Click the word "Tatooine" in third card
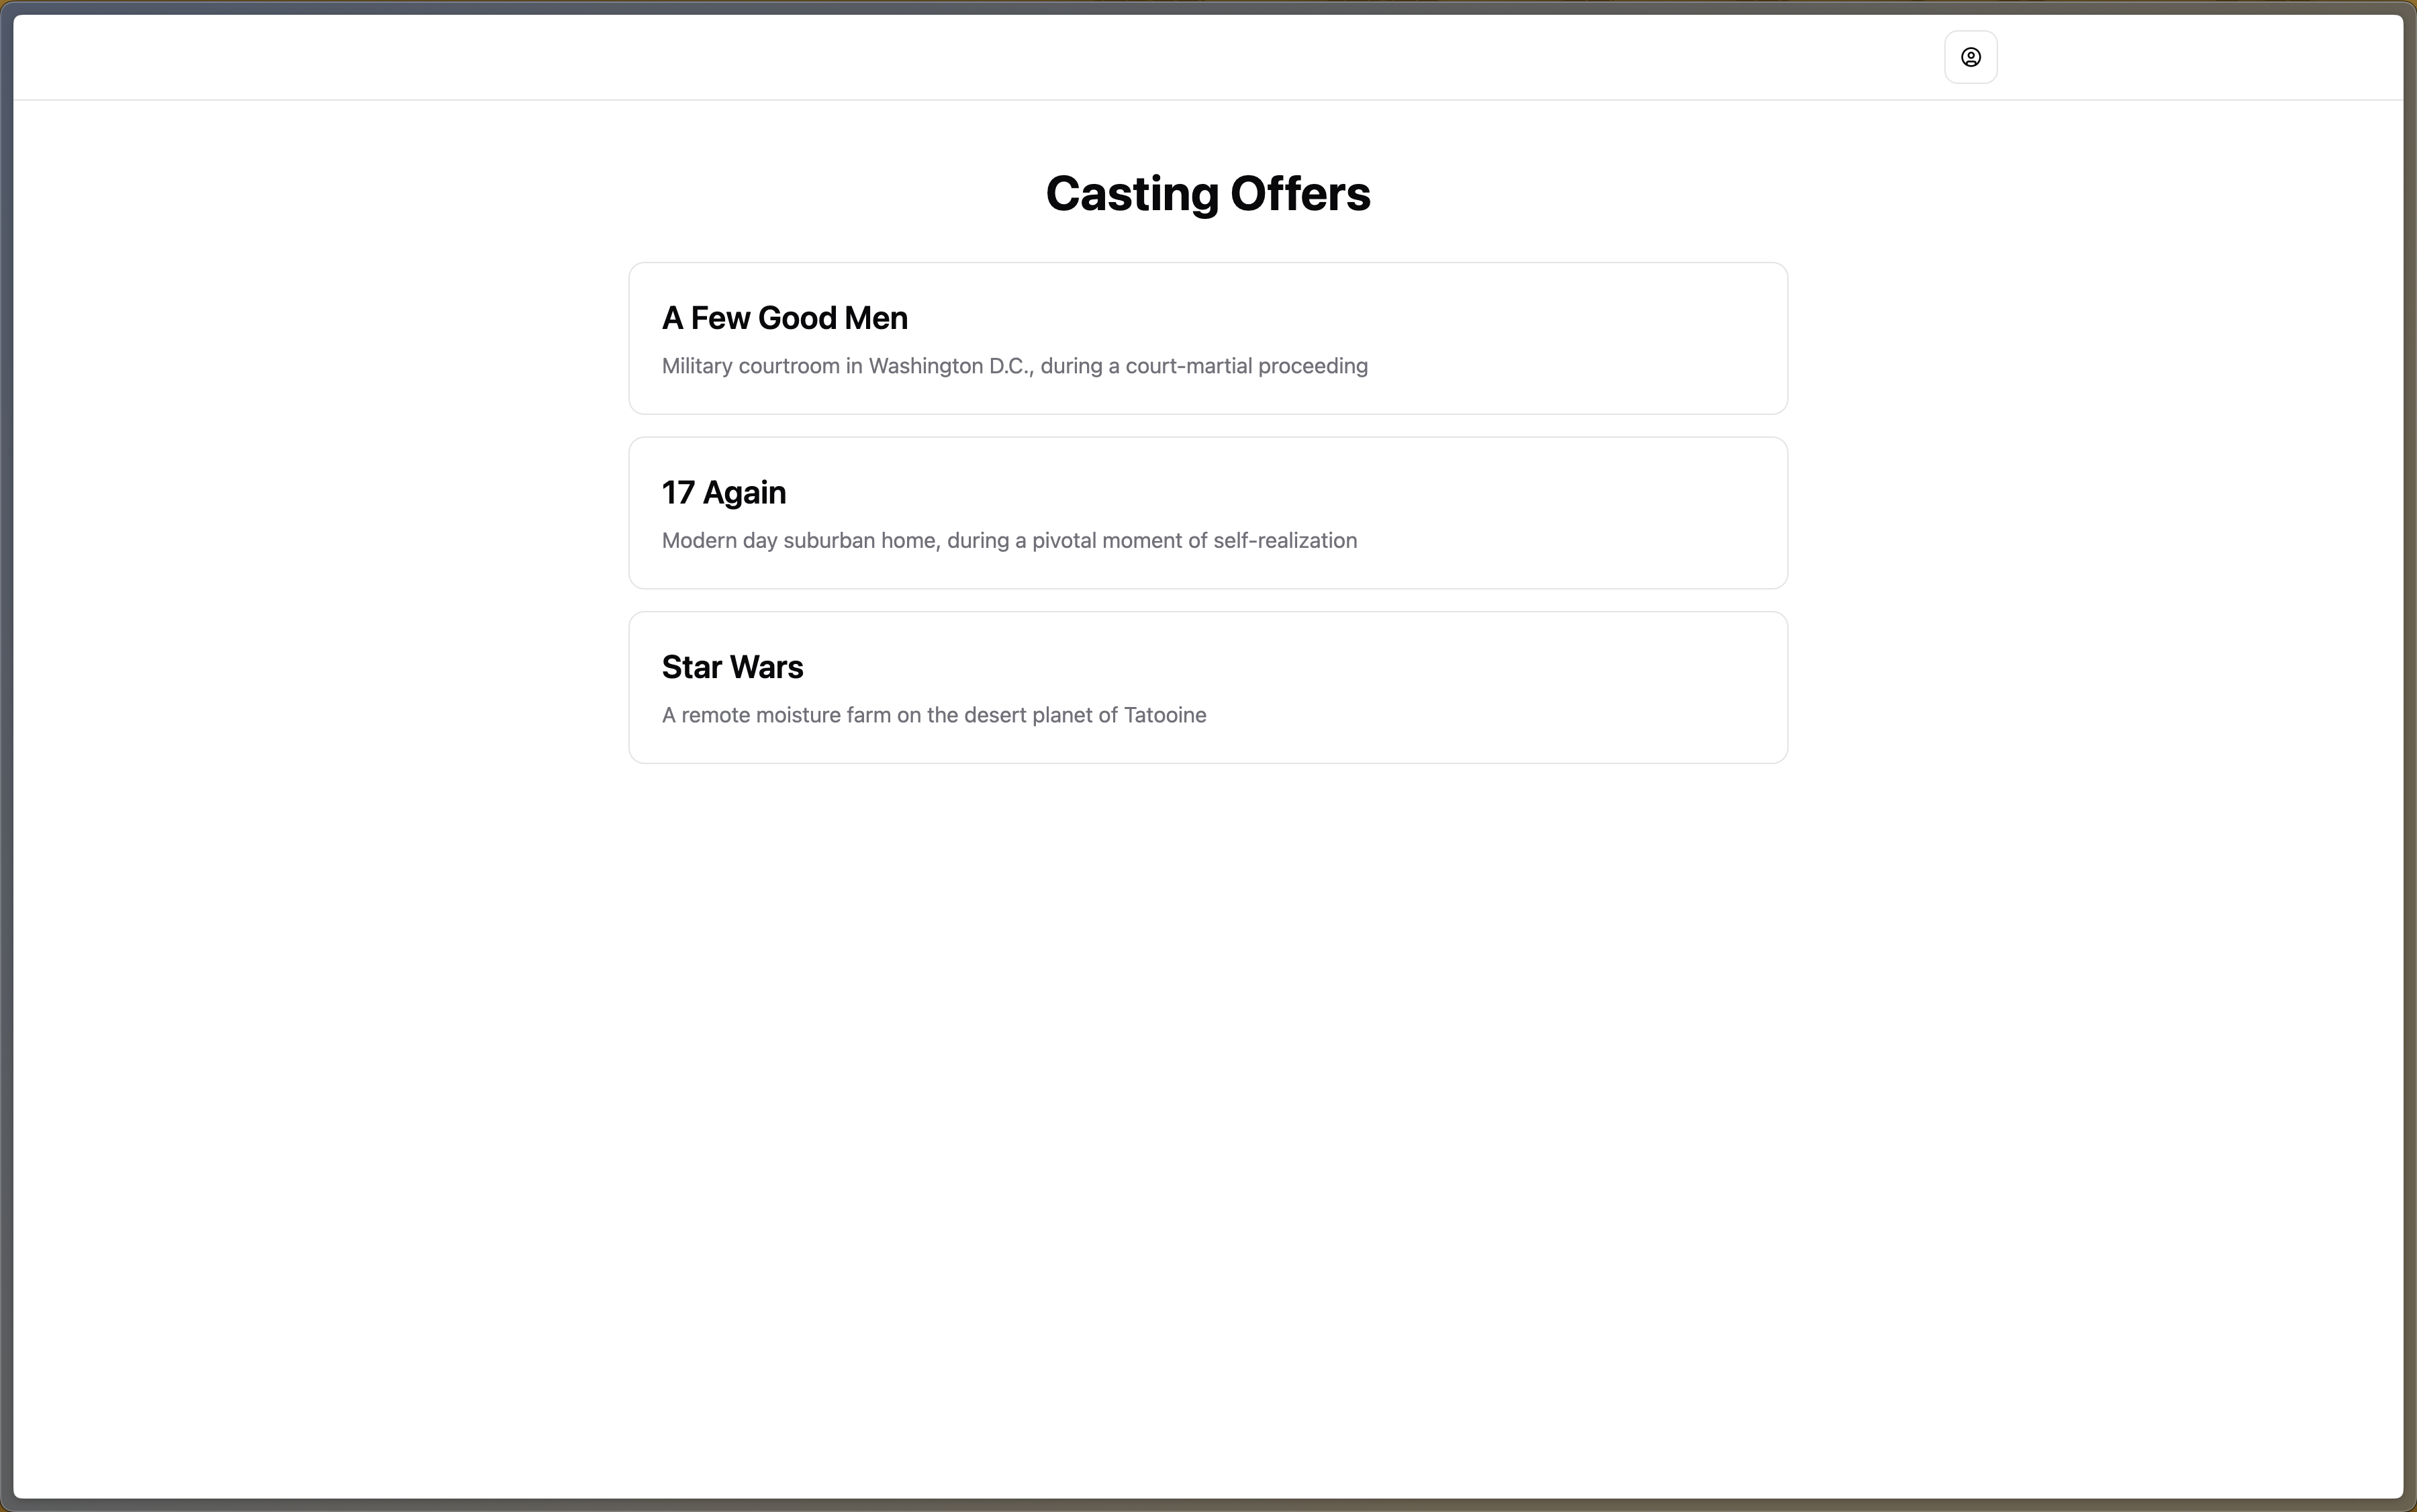This screenshot has height=1512, width=2417. coord(1165,715)
